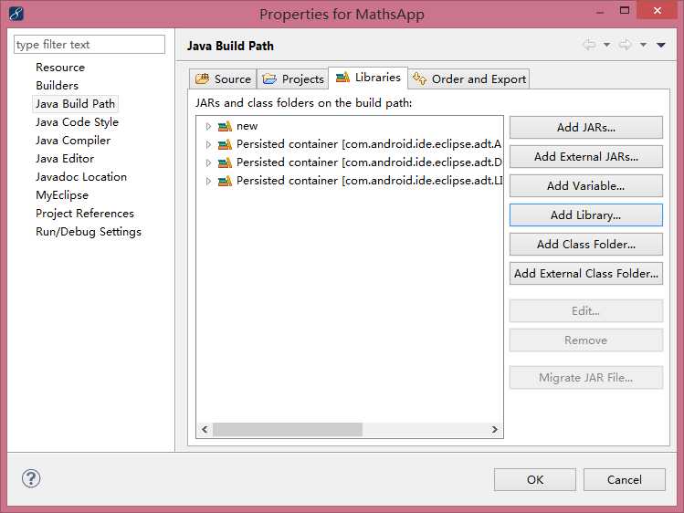Select 'Persisted container [com.android.ide.eclipse.adt.A' row
The width and height of the screenshot is (684, 513).
(369, 144)
